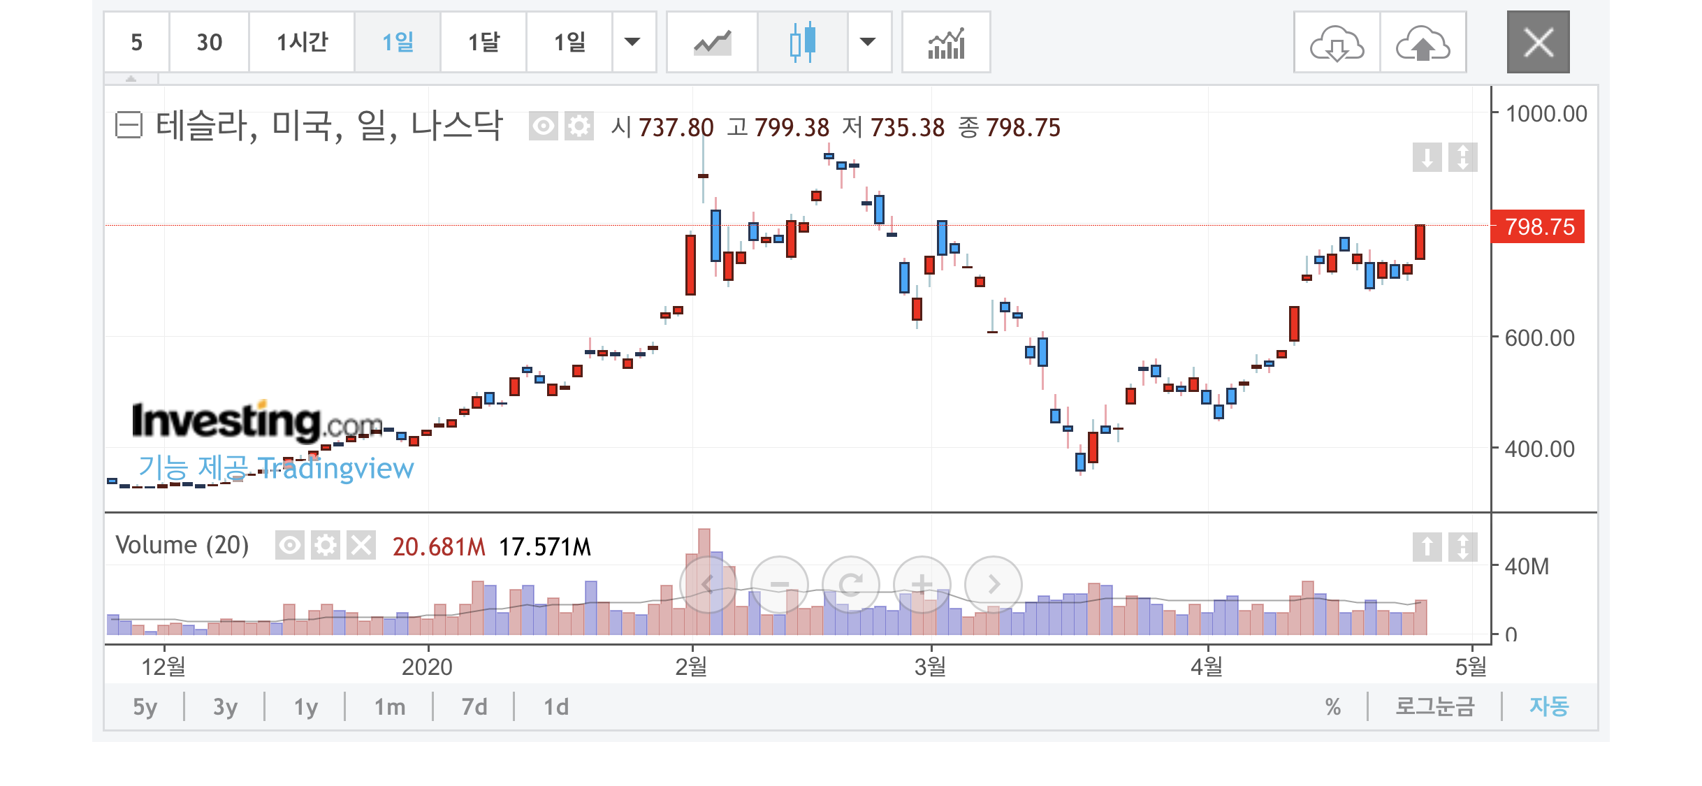Screen dimensions: 1702x786
Task: Switch to the 1시간 interval
Action: pos(302,42)
